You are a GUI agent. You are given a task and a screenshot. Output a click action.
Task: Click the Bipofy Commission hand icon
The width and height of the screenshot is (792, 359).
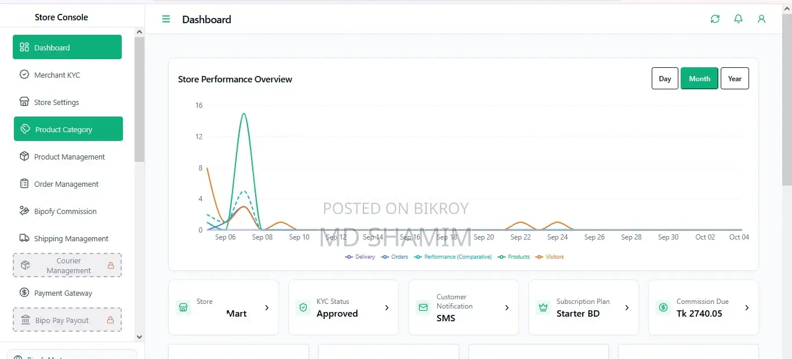pyautogui.click(x=24, y=211)
